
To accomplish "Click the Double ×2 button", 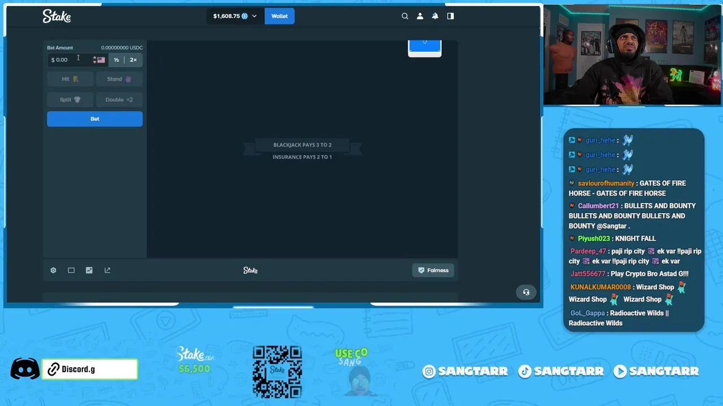I will tap(119, 100).
